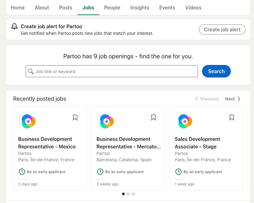254x203 pixels.
Task: Click the Create job alert button
Action: tap(222, 29)
